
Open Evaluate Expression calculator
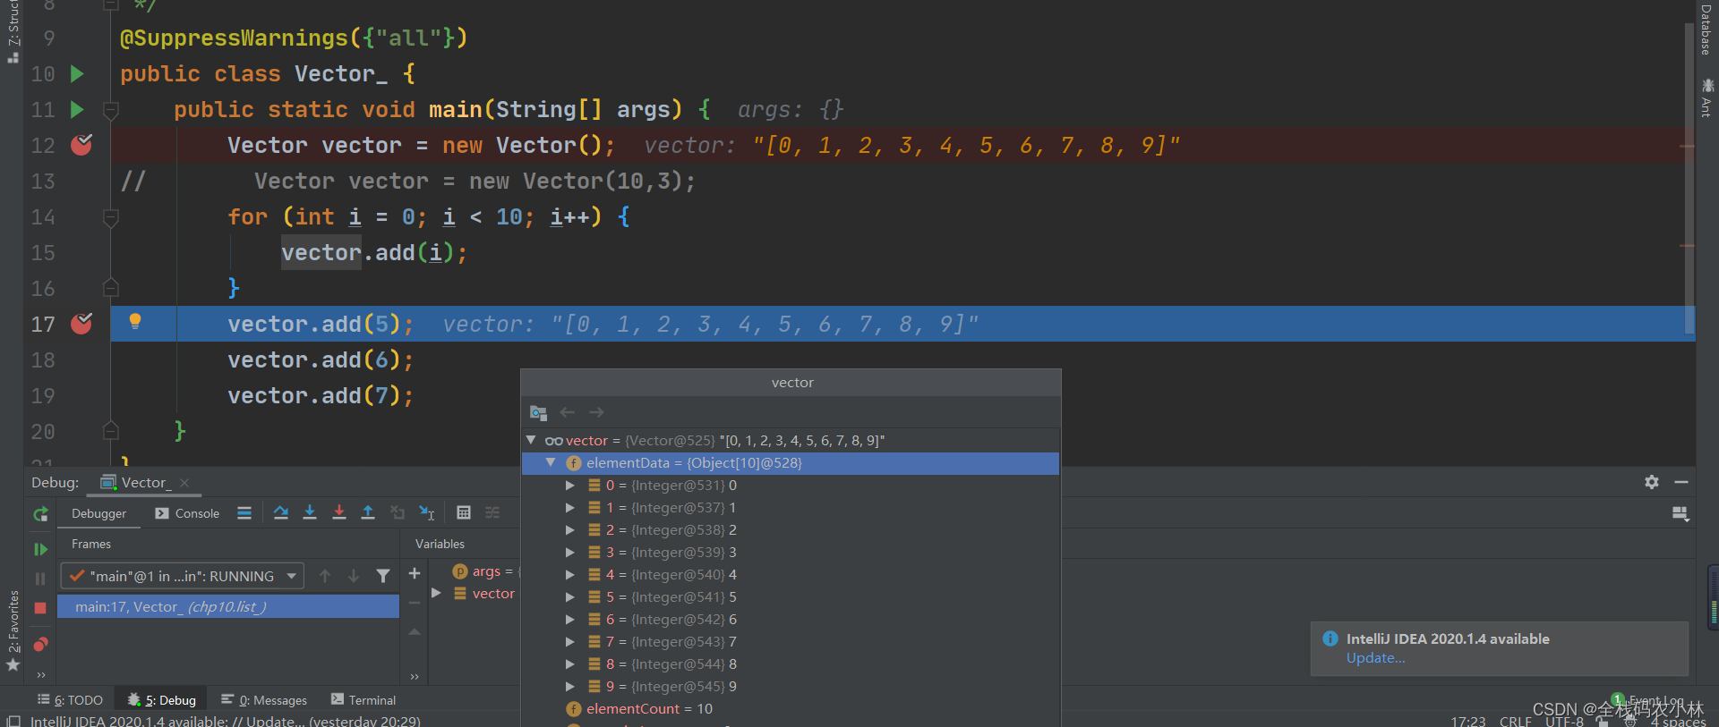[x=464, y=512]
